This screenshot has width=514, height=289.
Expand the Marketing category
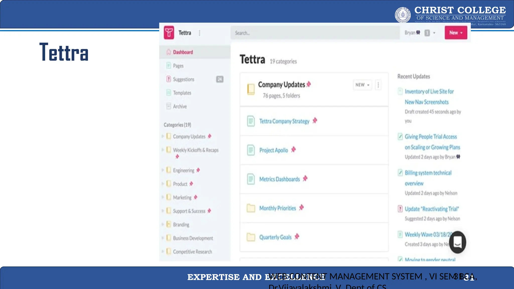[x=163, y=197]
